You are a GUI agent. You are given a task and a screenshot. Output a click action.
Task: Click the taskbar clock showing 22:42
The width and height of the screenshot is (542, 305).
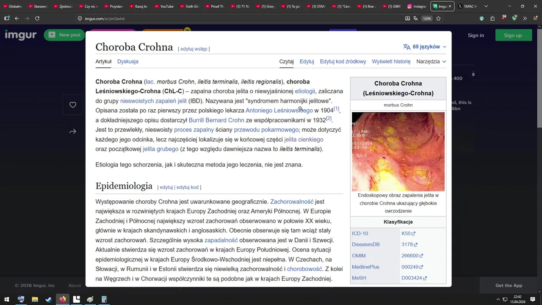point(517,299)
